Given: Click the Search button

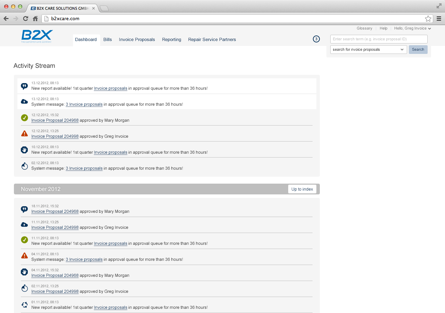Looking at the screenshot, I should (x=418, y=49).
